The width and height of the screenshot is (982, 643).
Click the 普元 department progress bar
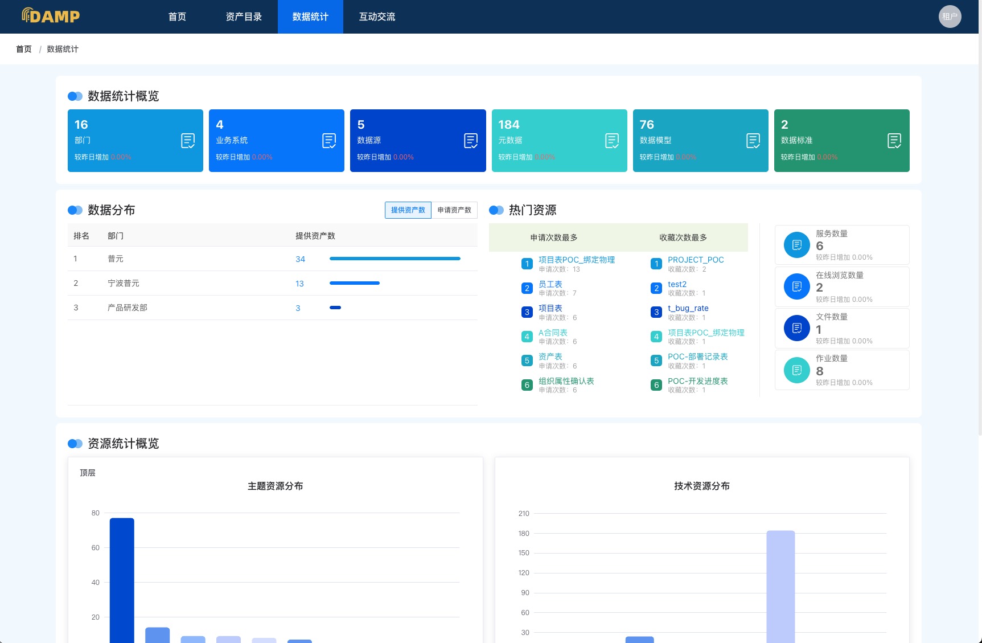point(395,259)
